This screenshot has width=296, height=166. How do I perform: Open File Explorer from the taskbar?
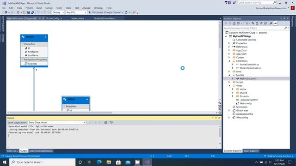[109, 162]
